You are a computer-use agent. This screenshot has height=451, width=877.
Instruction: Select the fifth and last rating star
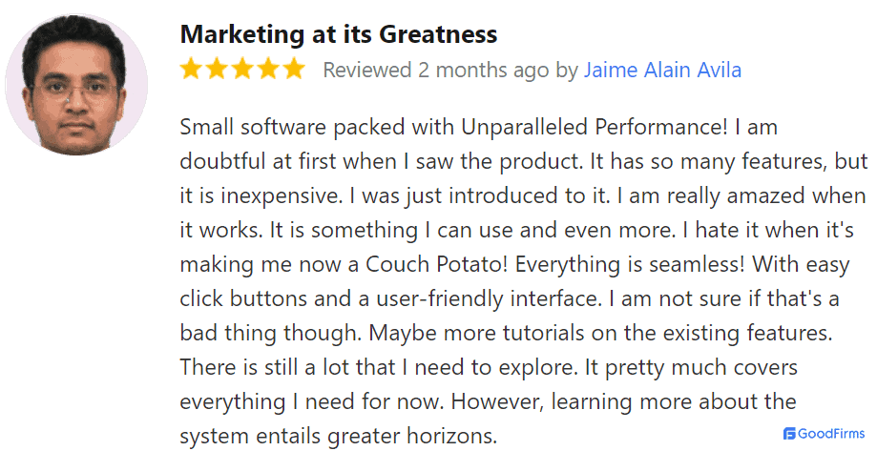click(294, 69)
